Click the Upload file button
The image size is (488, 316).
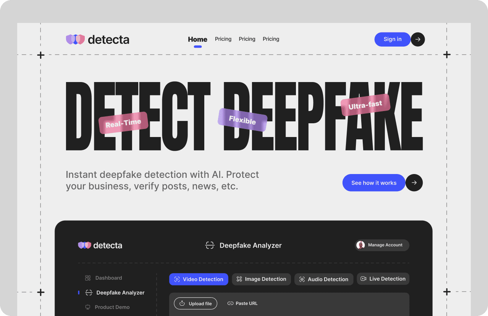click(196, 303)
